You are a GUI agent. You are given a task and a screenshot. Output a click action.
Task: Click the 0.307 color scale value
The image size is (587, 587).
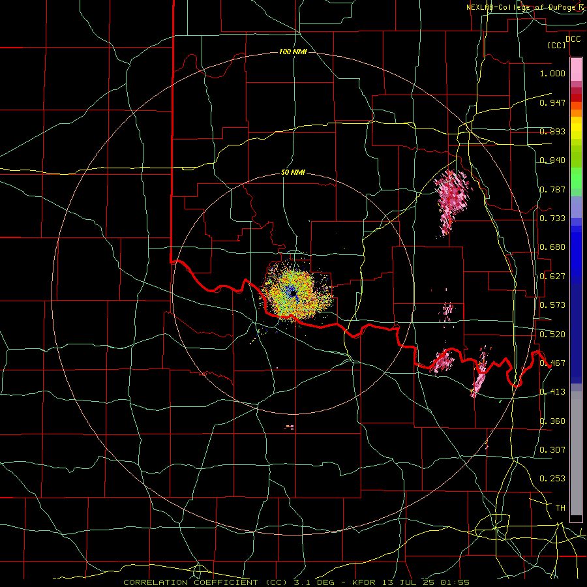[x=552, y=450]
